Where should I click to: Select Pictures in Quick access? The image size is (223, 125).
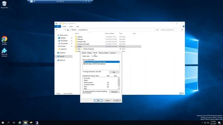coord(63,46)
